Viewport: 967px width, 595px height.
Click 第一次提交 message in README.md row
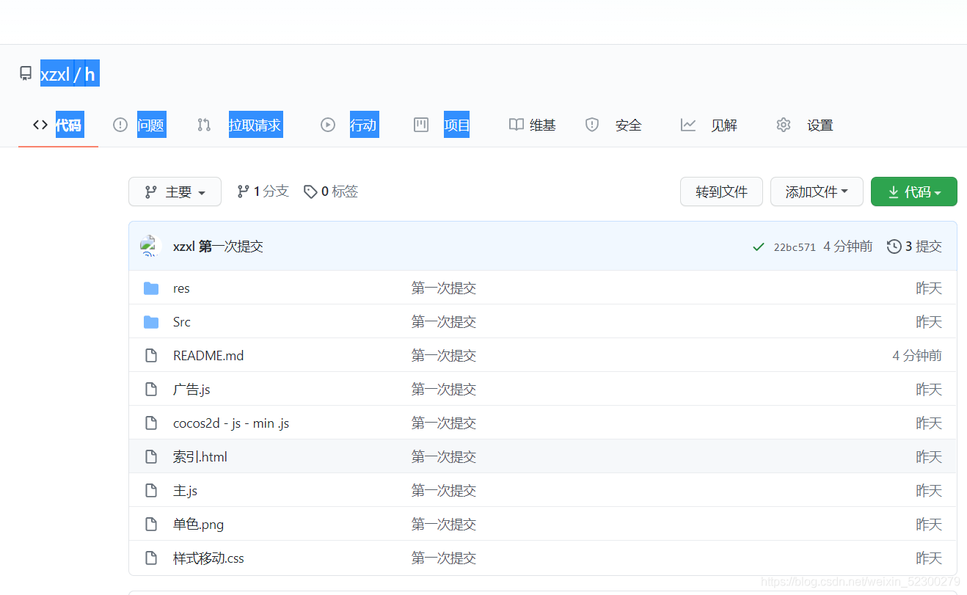point(444,356)
